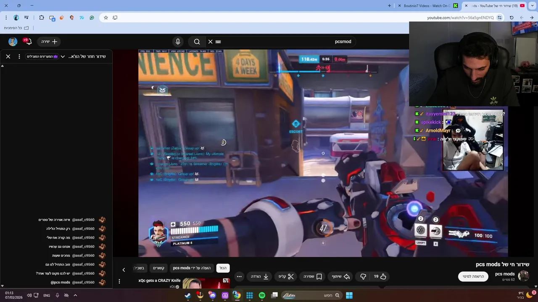Click the Grammarly extension icon
Screen dimensions: 538x302
(92, 18)
